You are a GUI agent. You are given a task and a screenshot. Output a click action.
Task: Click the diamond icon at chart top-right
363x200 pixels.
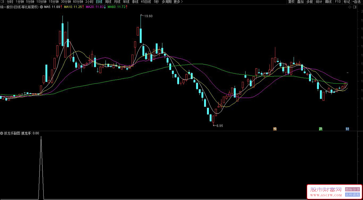click(350, 7)
